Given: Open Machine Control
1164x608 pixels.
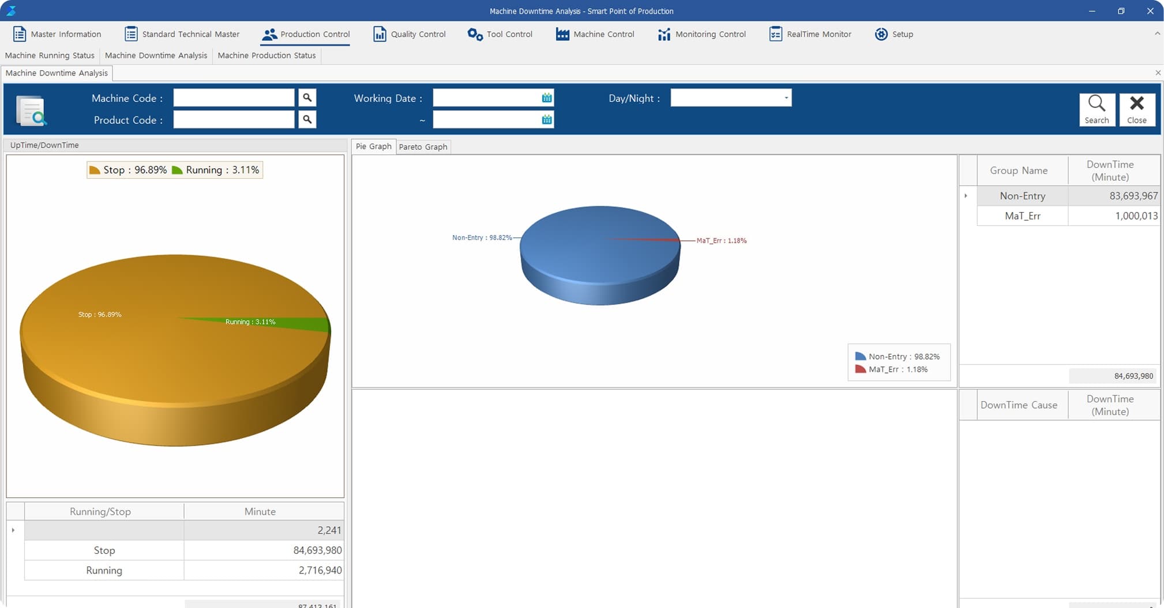Looking at the screenshot, I should pyautogui.click(x=594, y=34).
